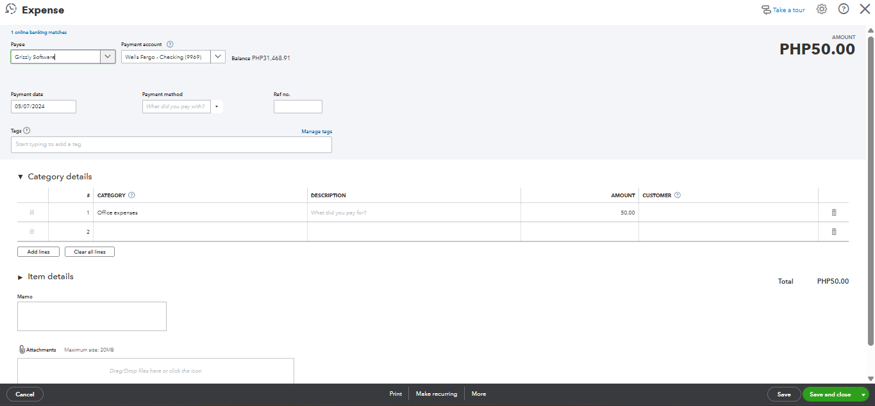Click the Payment account help icon
The width and height of the screenshot is (875, 406).
click(170, 44)
